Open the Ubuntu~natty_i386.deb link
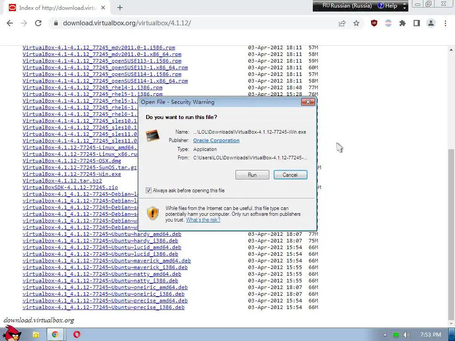Viewport: 455px width, 341px height. 100,281
